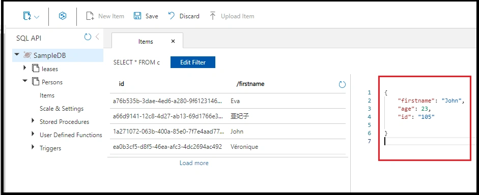Screen dimensions: 479x195
Task: Click the New Item button
Action: (x=105, y=16)
